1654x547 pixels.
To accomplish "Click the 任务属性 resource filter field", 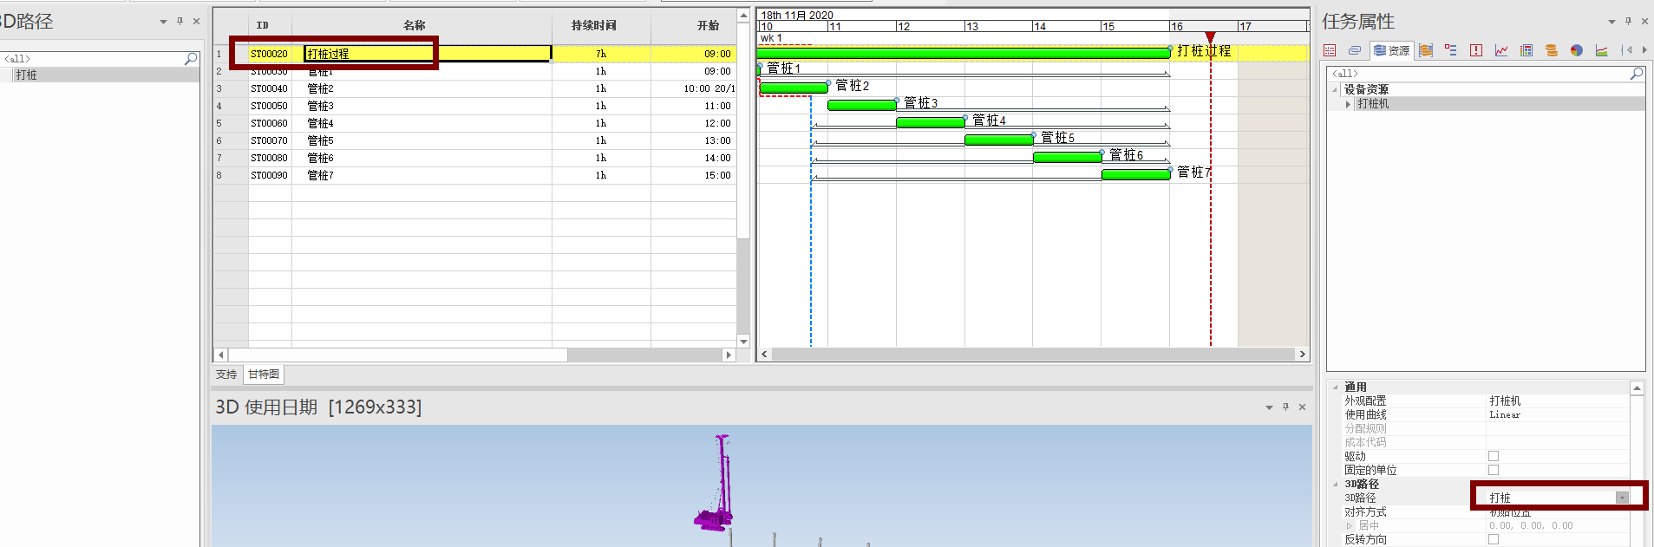I will tap(1479, 74).
